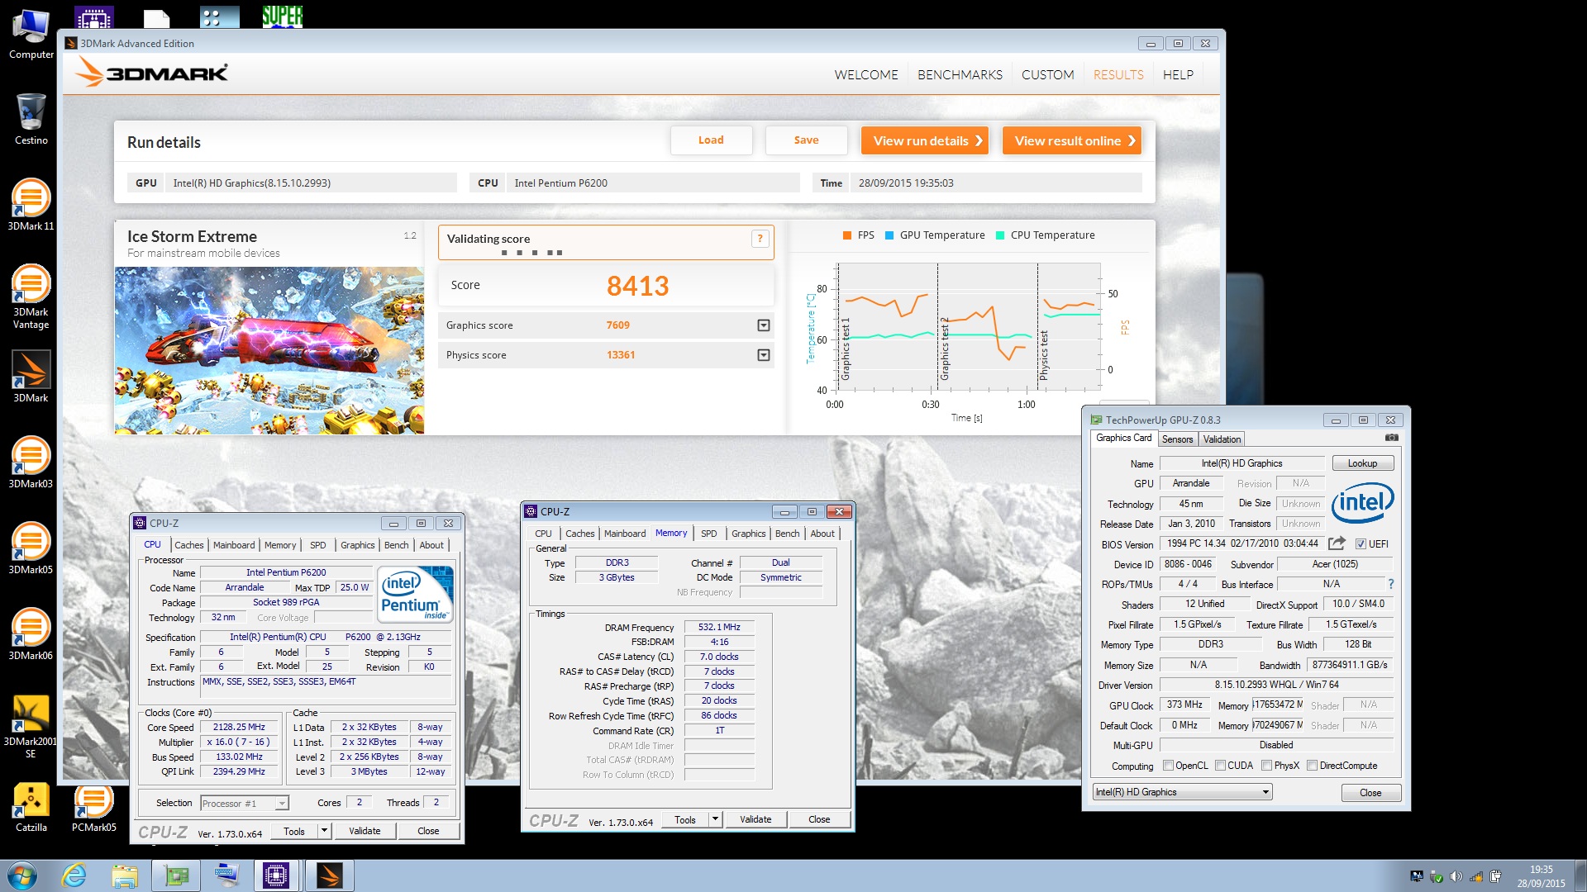Go to the WELCOME tab in 3DMark
The width and height of the screenshot is (1587, 892).
point(865,74)
